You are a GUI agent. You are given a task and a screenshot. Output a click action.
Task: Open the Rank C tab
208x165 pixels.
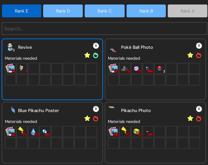(105, 11)
